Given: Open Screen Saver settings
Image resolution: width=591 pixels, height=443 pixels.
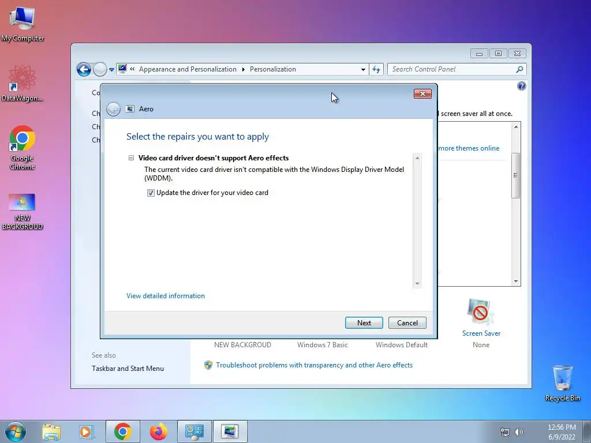Looking at the screenshot, I should 481,323.
